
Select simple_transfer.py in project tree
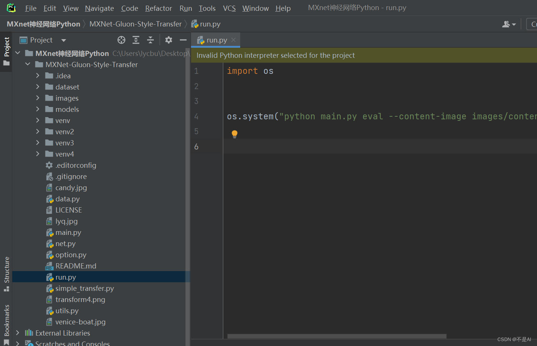tap(85, 288)
